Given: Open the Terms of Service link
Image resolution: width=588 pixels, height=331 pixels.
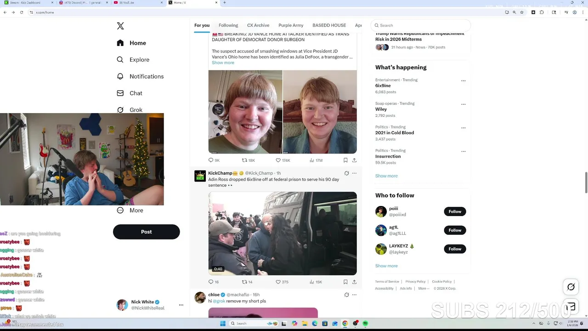Looking at the screenshot, I should click(x=387, y=281).
